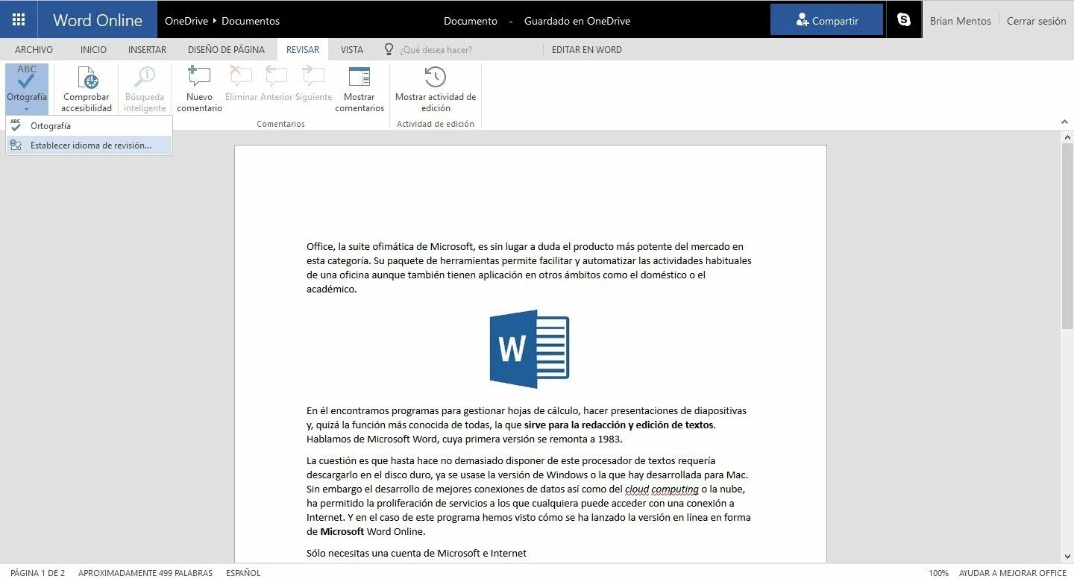The height and width of the screenshot is (579, 1074).
Task: Click scrollbar up arrow
Action: [x=1067, y=137]
